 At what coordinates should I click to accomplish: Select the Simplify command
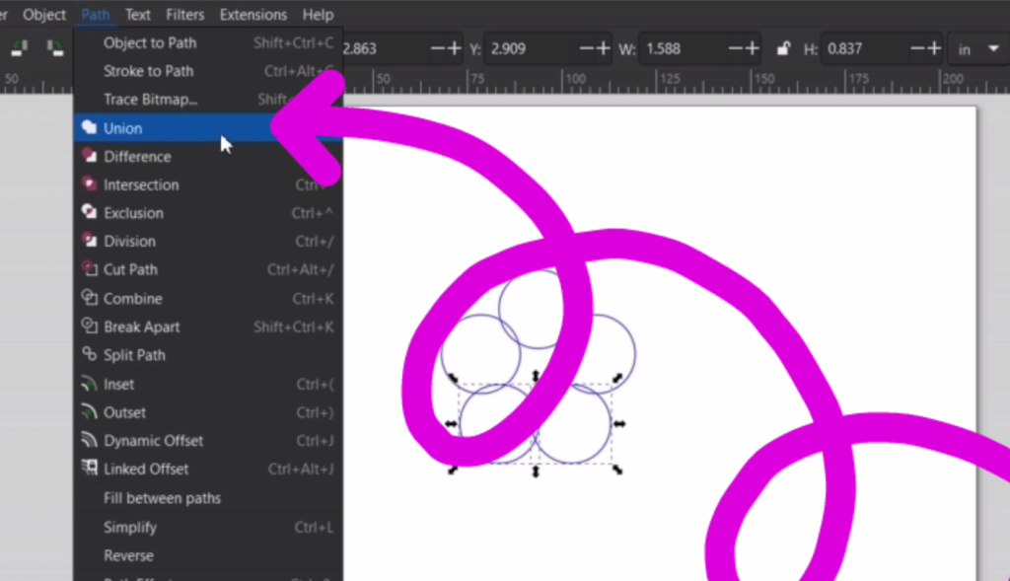[127, 527]
